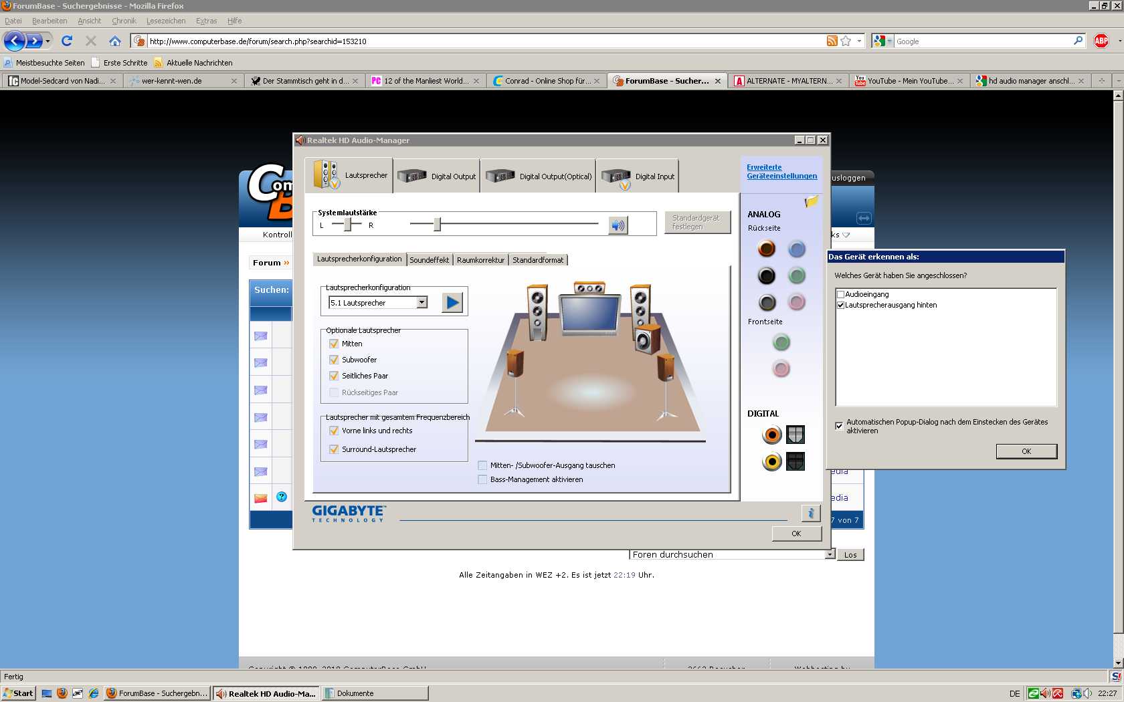The width and height of the screenshot is (1124, 702).
Task: Open the Soundeffekt tab
Action: click(x=430, y=260)
